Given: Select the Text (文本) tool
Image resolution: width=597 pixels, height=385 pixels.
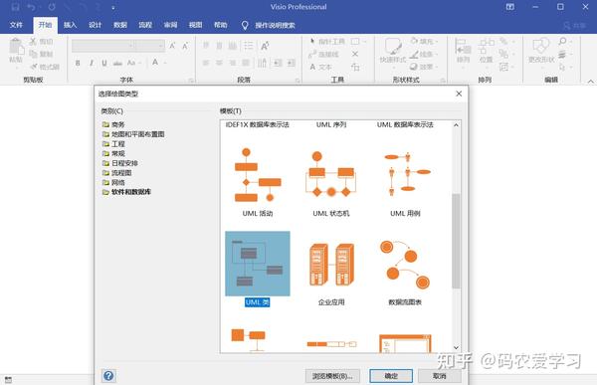Looking at the screenshot, I should point(320,67).
